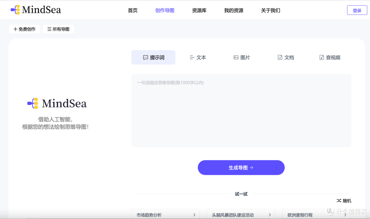Viewport: 370px width, 219px height.
Task: Click the 随机 label
Action: pos(347,201)
